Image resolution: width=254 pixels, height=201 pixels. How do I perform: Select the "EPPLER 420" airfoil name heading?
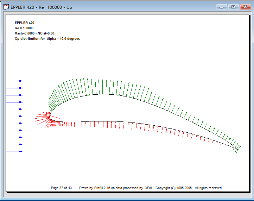(x=24, y=23)
